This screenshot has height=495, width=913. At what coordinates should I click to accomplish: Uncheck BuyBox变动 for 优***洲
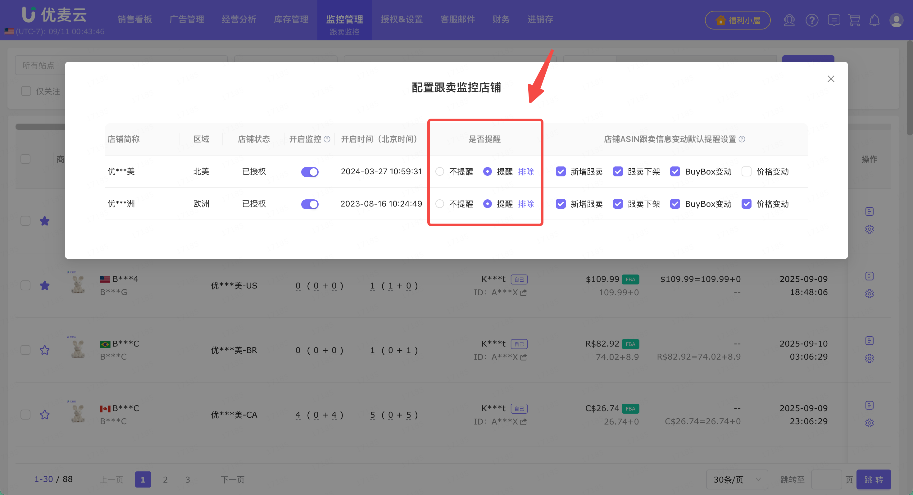pos(675,204)
